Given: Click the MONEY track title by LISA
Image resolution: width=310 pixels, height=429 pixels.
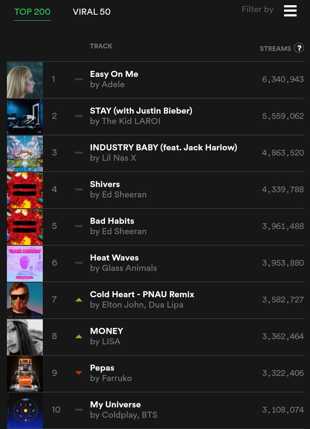Looking at the screenshot, I should tap(106, 331).
